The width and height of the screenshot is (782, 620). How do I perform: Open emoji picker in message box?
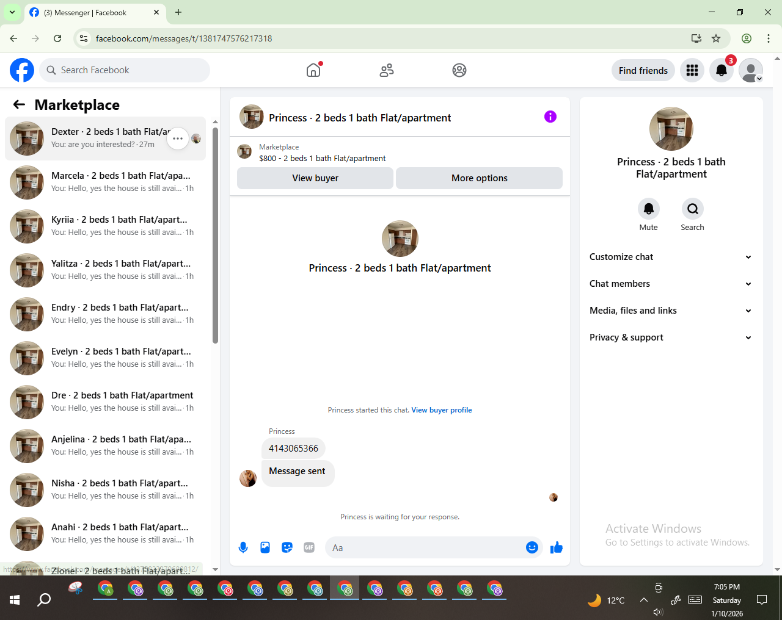[x=532, y=547]
